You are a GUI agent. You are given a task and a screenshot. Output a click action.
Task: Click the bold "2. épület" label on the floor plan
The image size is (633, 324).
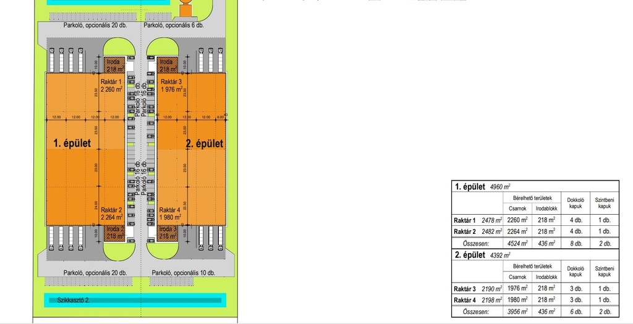(204, 143)
